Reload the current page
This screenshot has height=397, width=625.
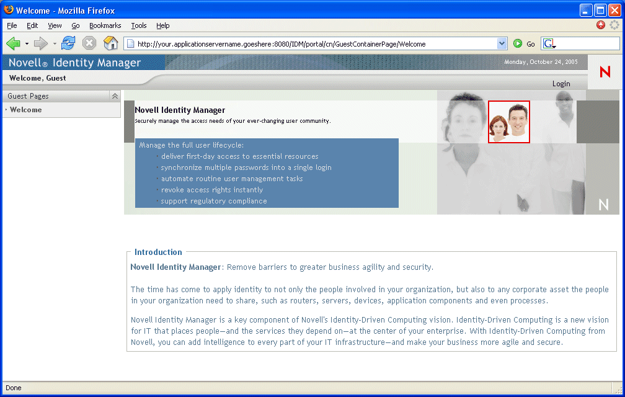point(68,43)
